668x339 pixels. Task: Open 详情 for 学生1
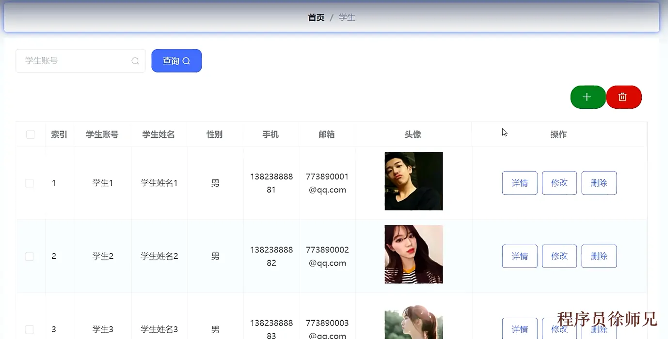[x=520, y=183]
